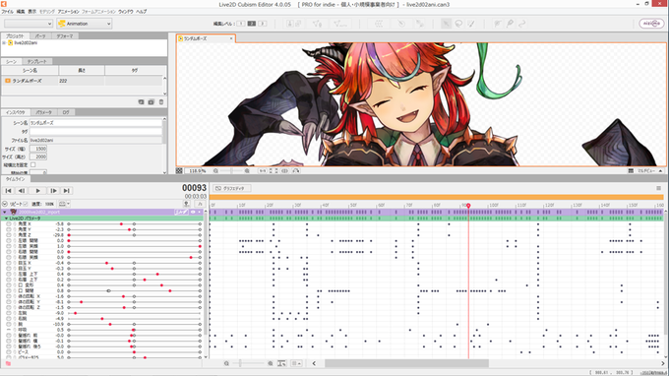Click the zoom-in magnifier below the canvas
The width and height of the screenshot is (669, 376).
247,170
